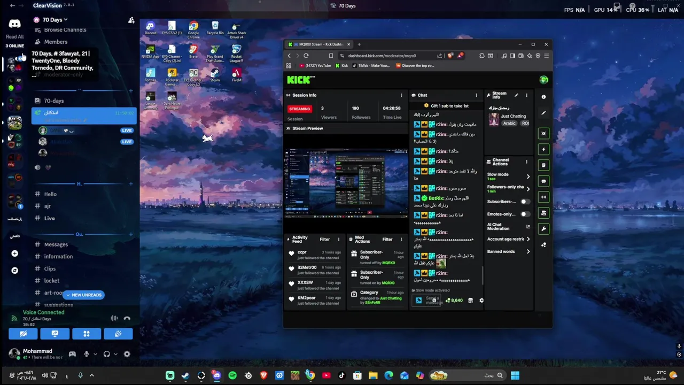Open Chat panel three-dot menu

[477, 95]
